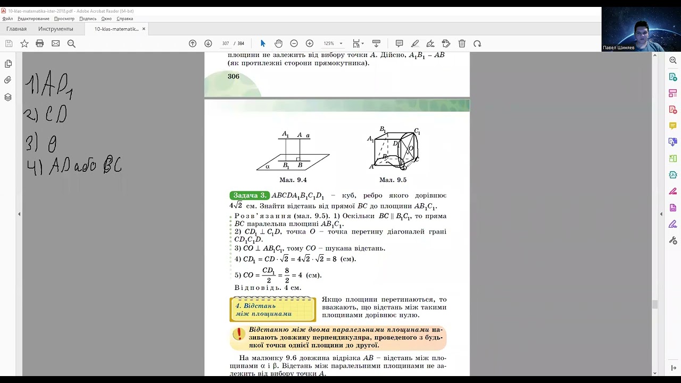Open the yellow Comment tool in right pane
Screen dimensions: 681x383
pyautogui.click(x=673, y=126)
